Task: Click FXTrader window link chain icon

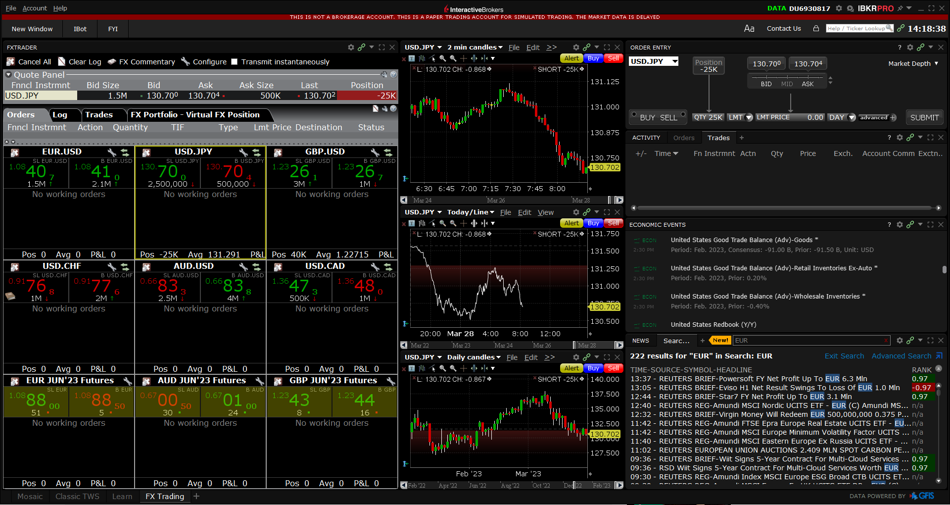Action: point(361,48)
